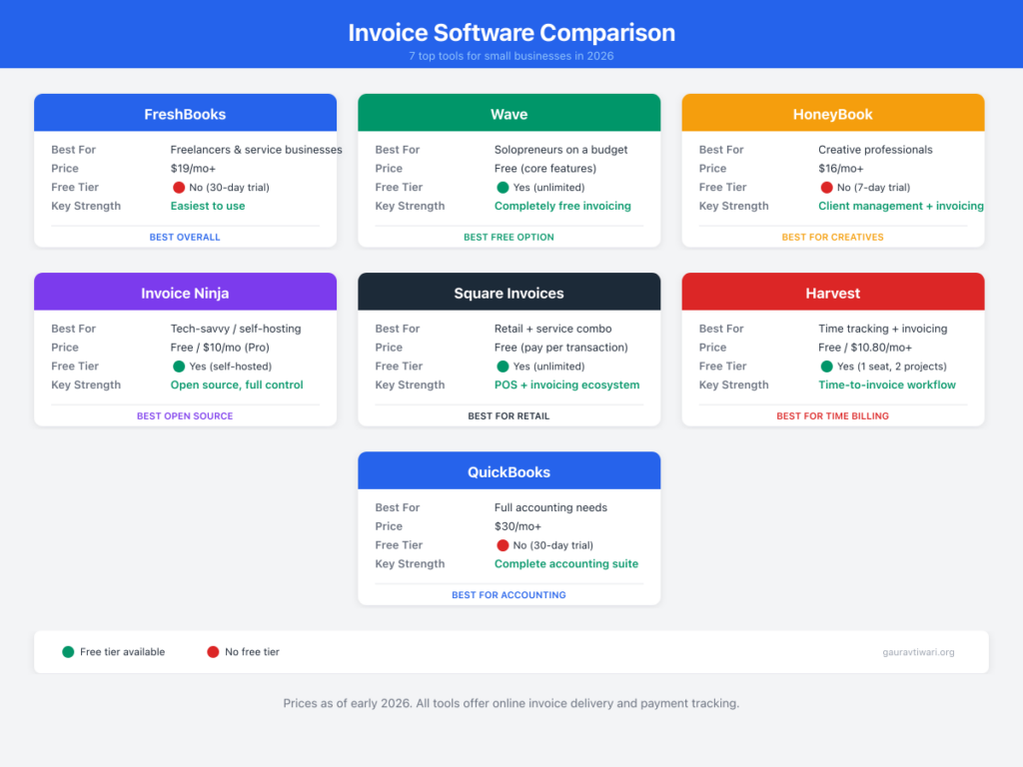Click the red dot in QuickBooks Free Tier row
The height and width of the screenshot is (767, 1023).
pos(501,544)
